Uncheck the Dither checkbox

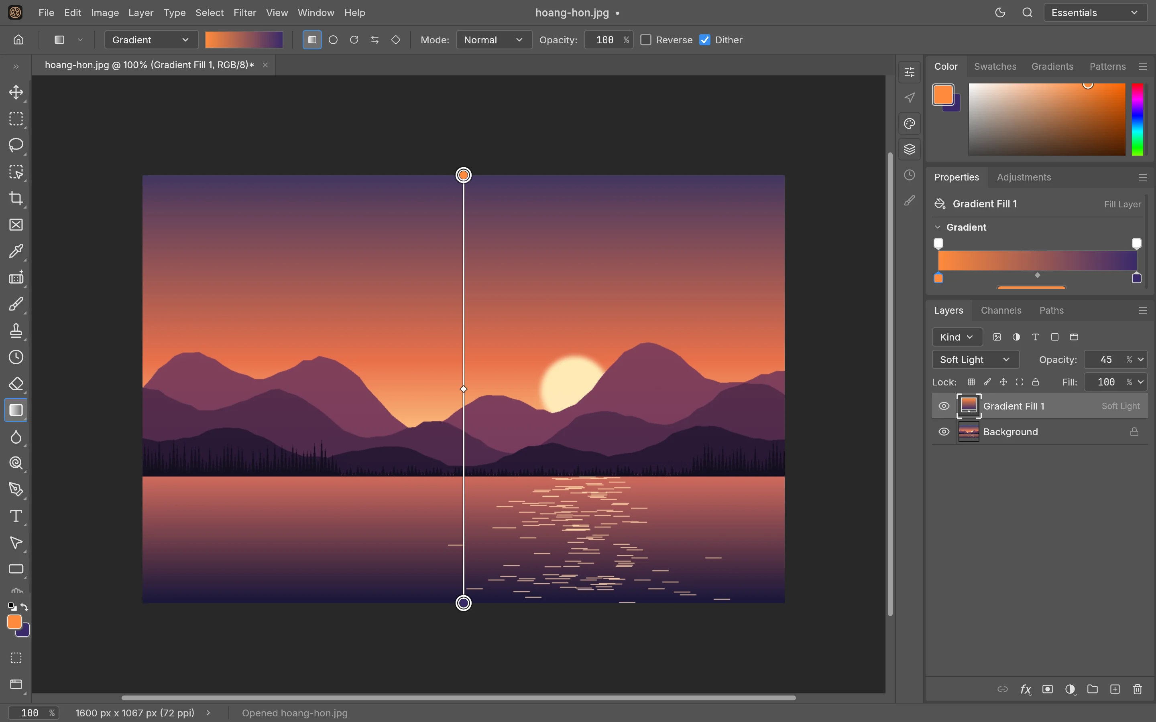704,40
